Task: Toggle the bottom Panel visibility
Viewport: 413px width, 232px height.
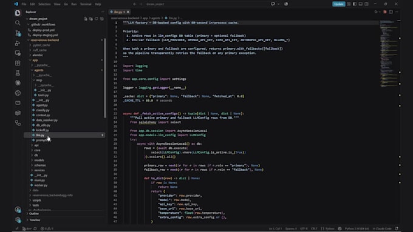Action: click(361, 4)
